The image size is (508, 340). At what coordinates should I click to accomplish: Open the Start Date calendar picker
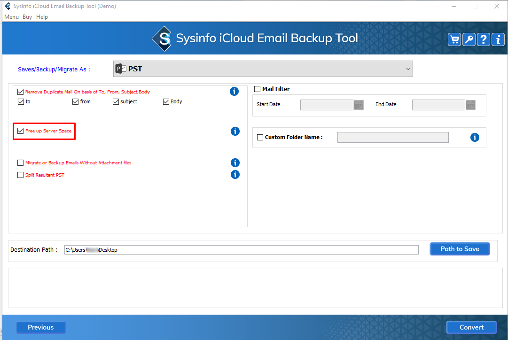tap(359, 105)
